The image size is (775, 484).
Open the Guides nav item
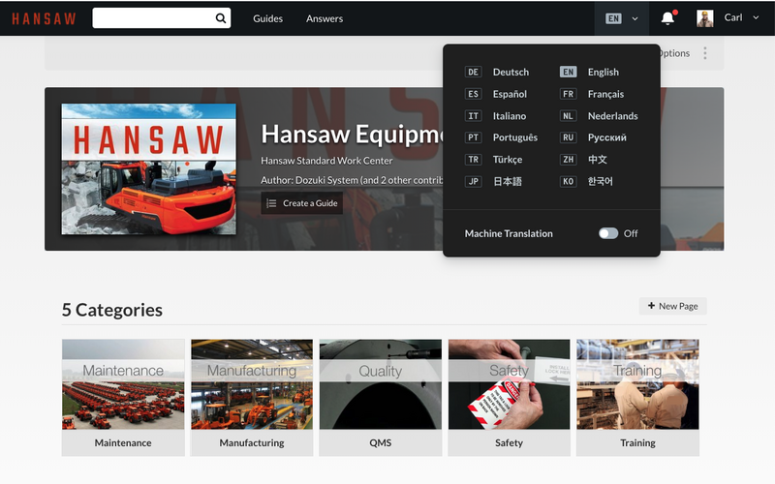[268, 18]
